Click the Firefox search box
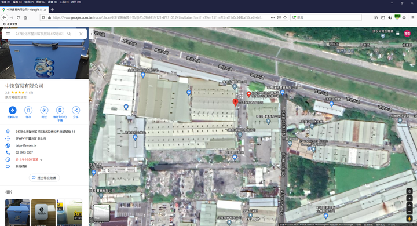 [x=326, y=17]
